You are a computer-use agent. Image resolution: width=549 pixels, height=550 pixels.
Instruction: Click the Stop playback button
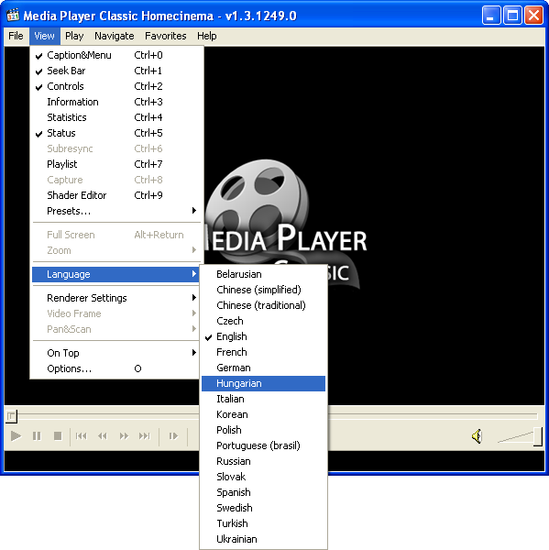click(58, 436)
